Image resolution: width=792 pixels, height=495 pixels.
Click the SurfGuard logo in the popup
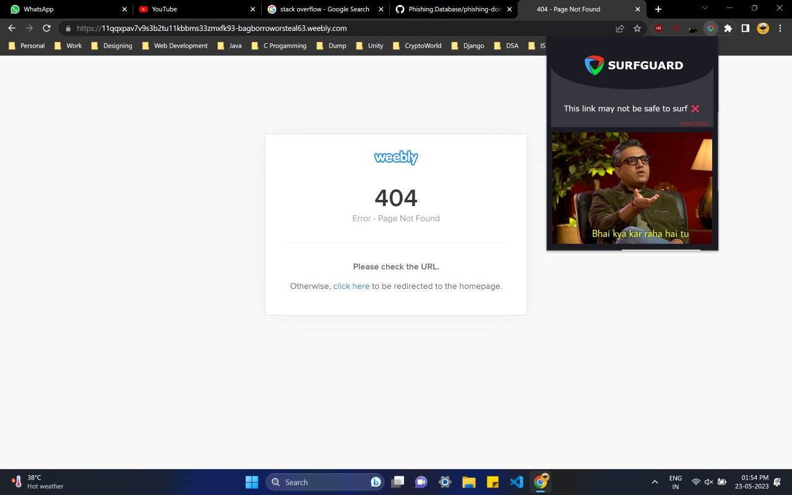click(634, 65)
